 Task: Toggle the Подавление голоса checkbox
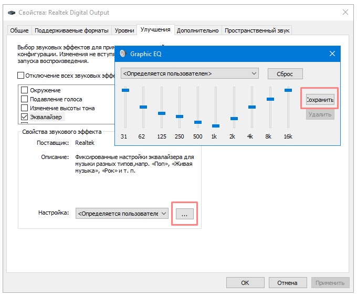coord(24,99)
